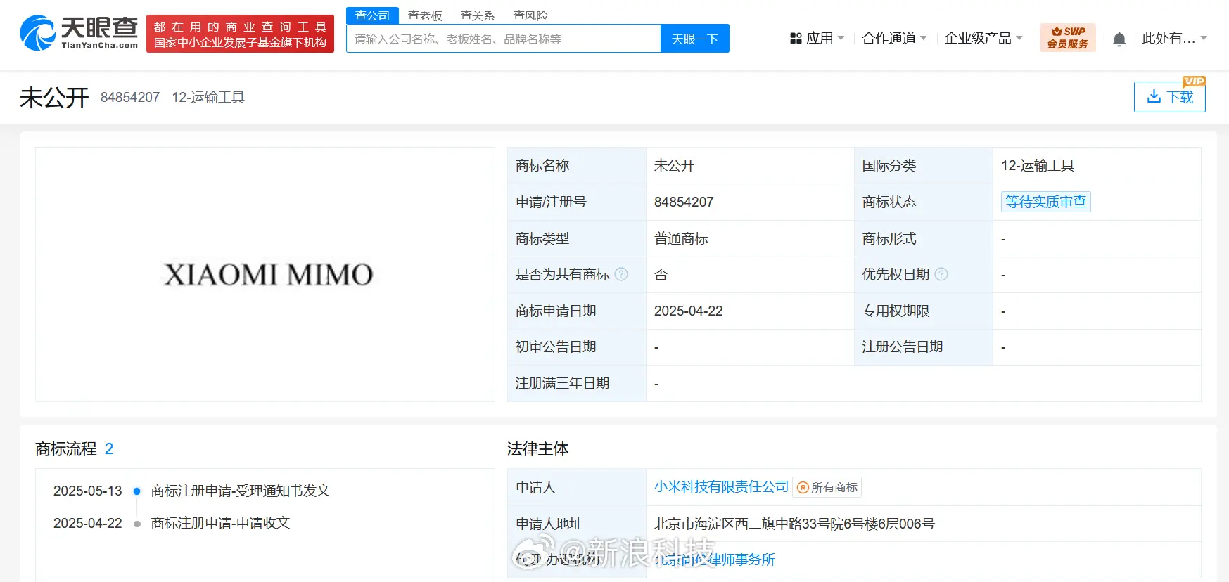The width and height of the screenshot is (1229, 582).
Task: Click the grid icon next to 应用
Action: (x=796, y=39)
